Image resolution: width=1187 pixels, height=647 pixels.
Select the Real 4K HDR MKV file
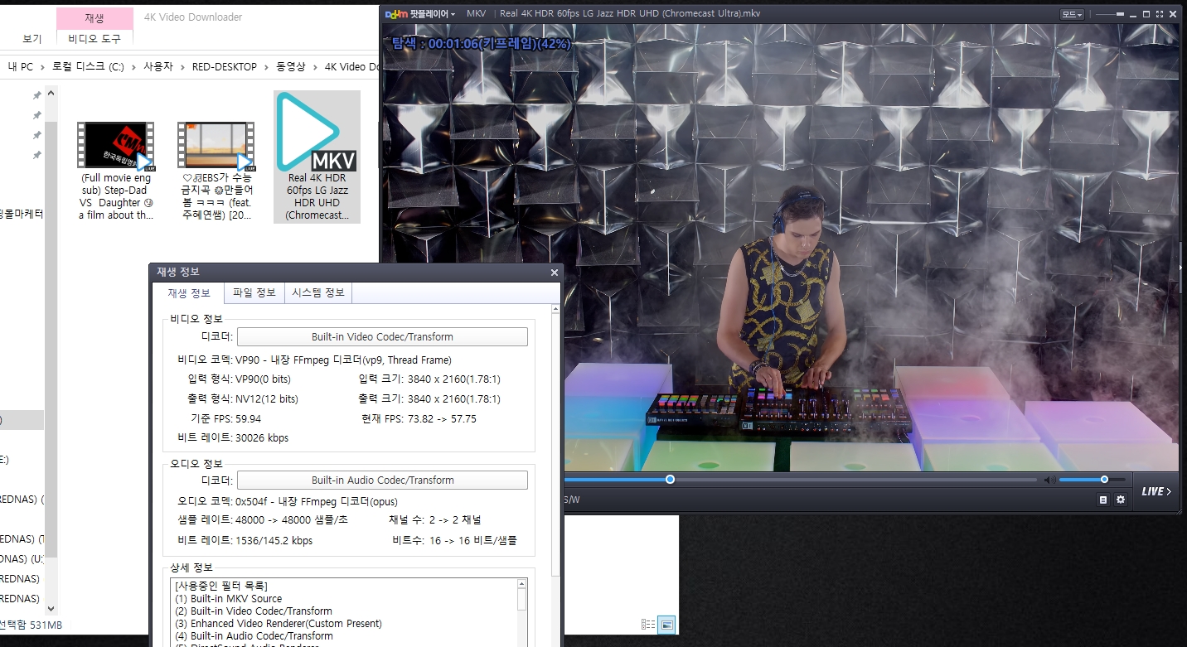point(317,157)
